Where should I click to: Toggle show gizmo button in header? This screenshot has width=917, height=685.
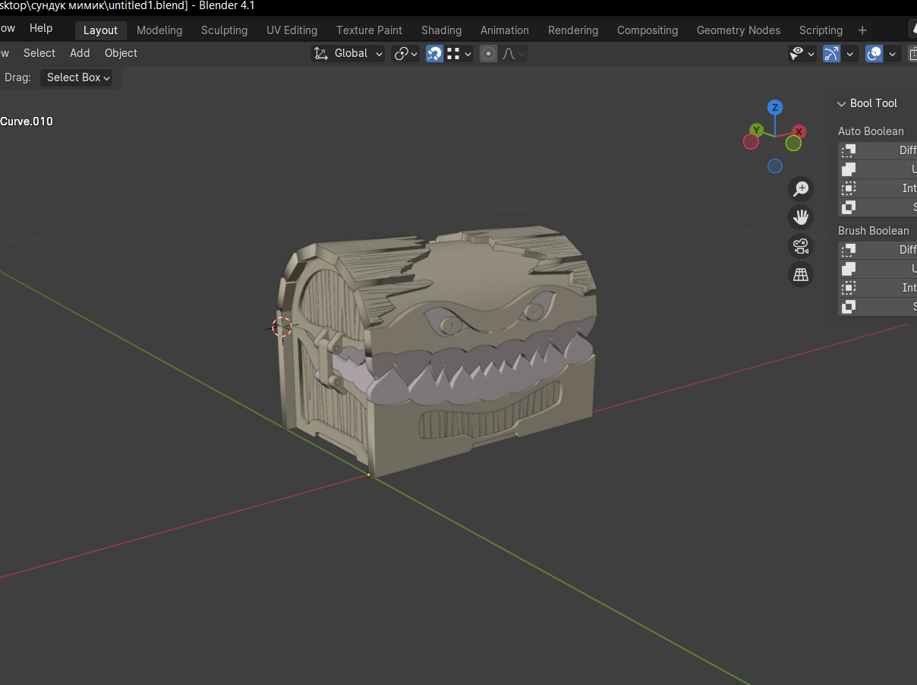pos(832,53)
